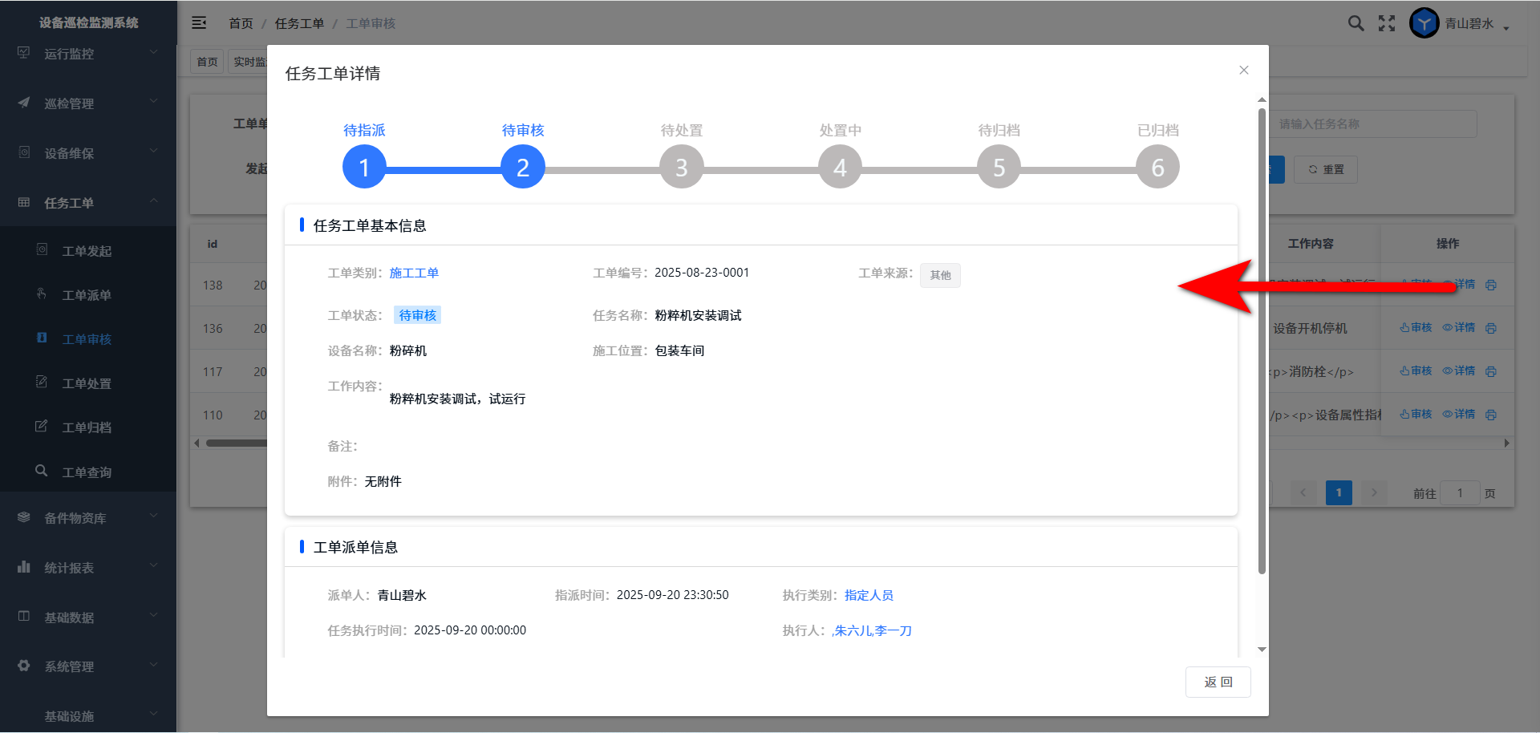Click the 详情 eye icon in row 117
The width and height of the screenshot is (1540, 733).
[x=1458, y=371]
